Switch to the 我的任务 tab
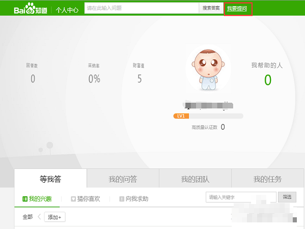The image size is (305, 229). point(267,178)
